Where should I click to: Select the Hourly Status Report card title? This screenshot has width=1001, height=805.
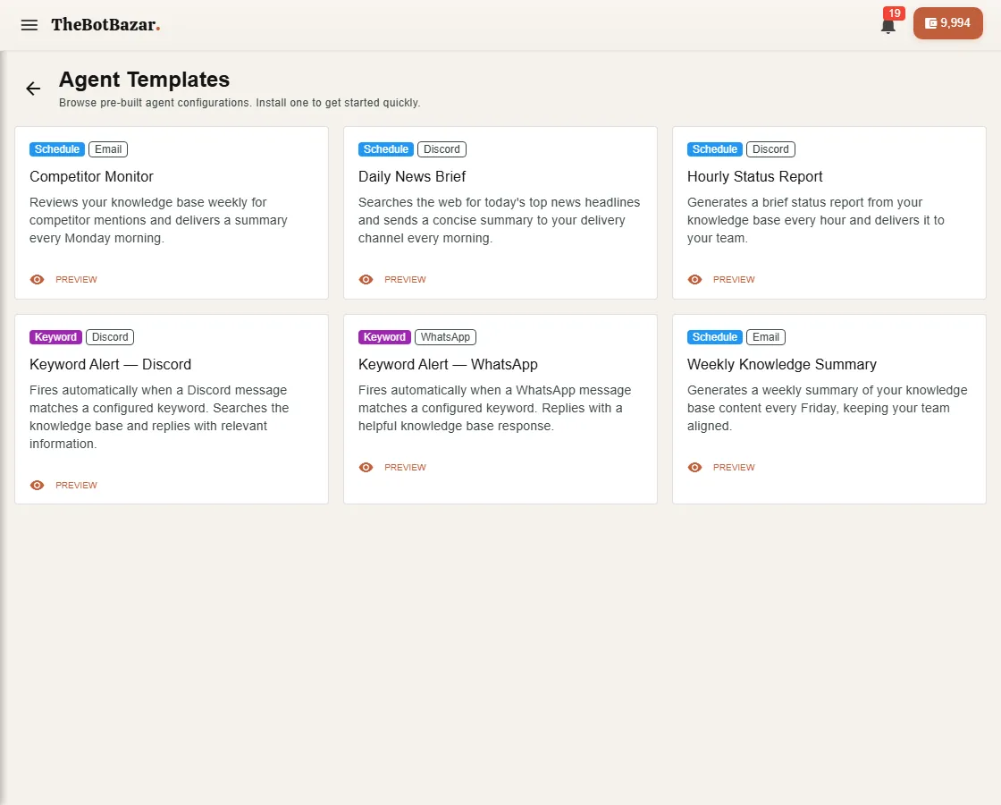[x=754, y=176]
